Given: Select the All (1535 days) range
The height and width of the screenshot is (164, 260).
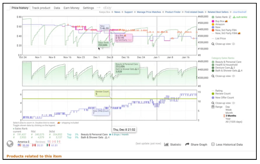Looking at the screenshot, I should (x=234, y=122).
